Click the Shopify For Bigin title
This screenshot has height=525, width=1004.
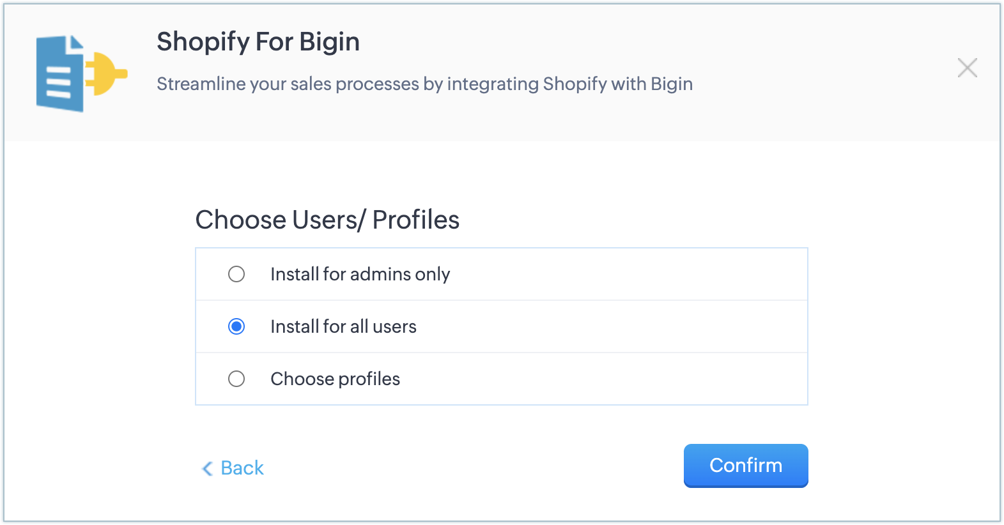pyautogui.click(x=258, y=42)
